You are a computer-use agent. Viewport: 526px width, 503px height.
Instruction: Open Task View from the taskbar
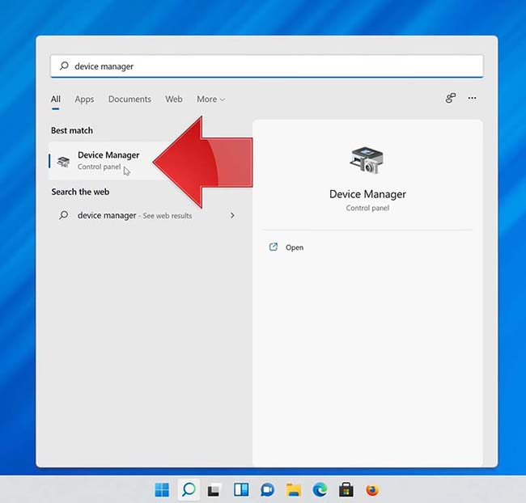coord(214,490)
